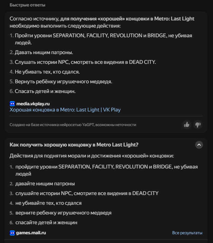Select the step Давать нищим патроны
This screenshot has width=213, height=243.
(44, 52)
